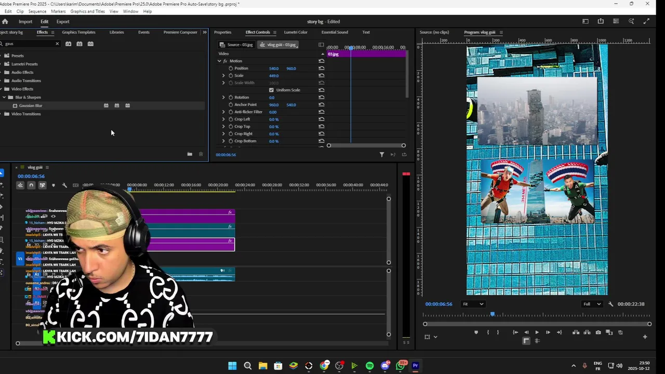665x374 pixels.
Task: Toggle linked selection in timeline
Action: 42,185
